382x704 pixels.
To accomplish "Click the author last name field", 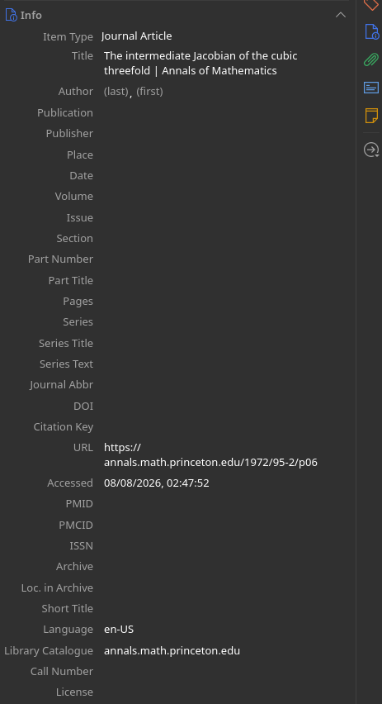I will coord(116,92).
